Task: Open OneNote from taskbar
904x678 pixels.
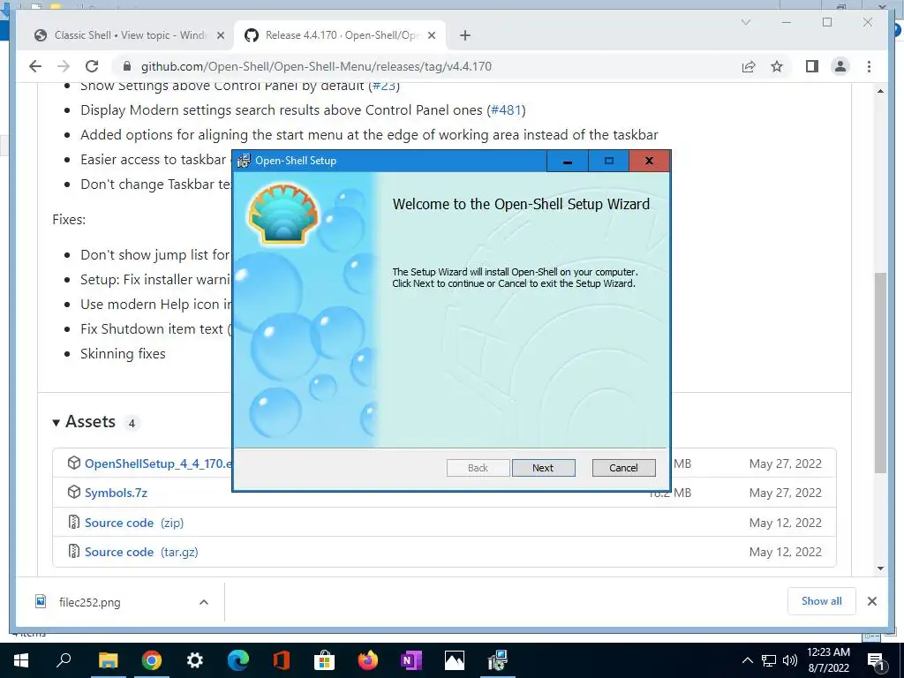Action: tap(411, 660)
